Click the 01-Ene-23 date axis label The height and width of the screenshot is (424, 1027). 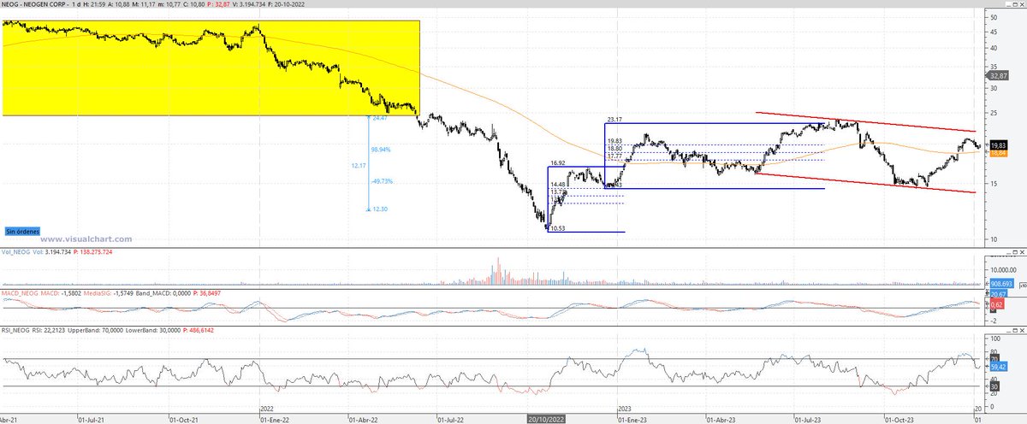632,420
